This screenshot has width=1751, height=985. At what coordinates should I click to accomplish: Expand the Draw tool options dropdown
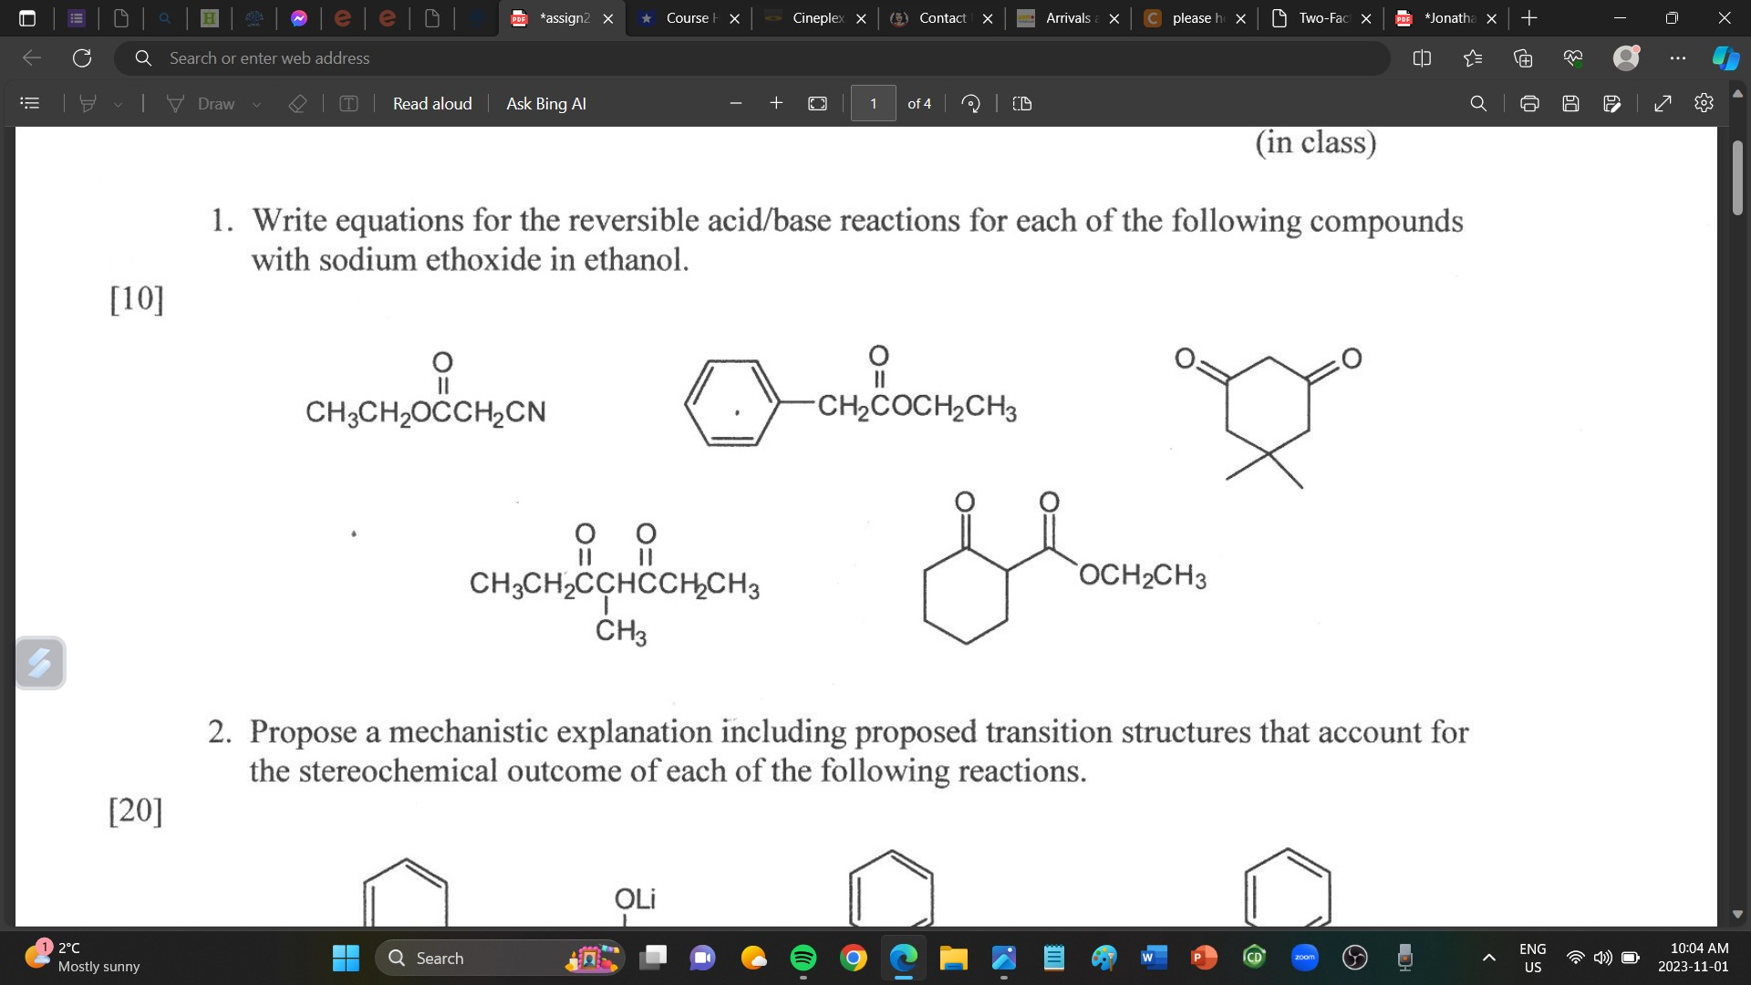point(257,103)
